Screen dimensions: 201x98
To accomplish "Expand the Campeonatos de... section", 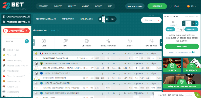I will 29,17.
